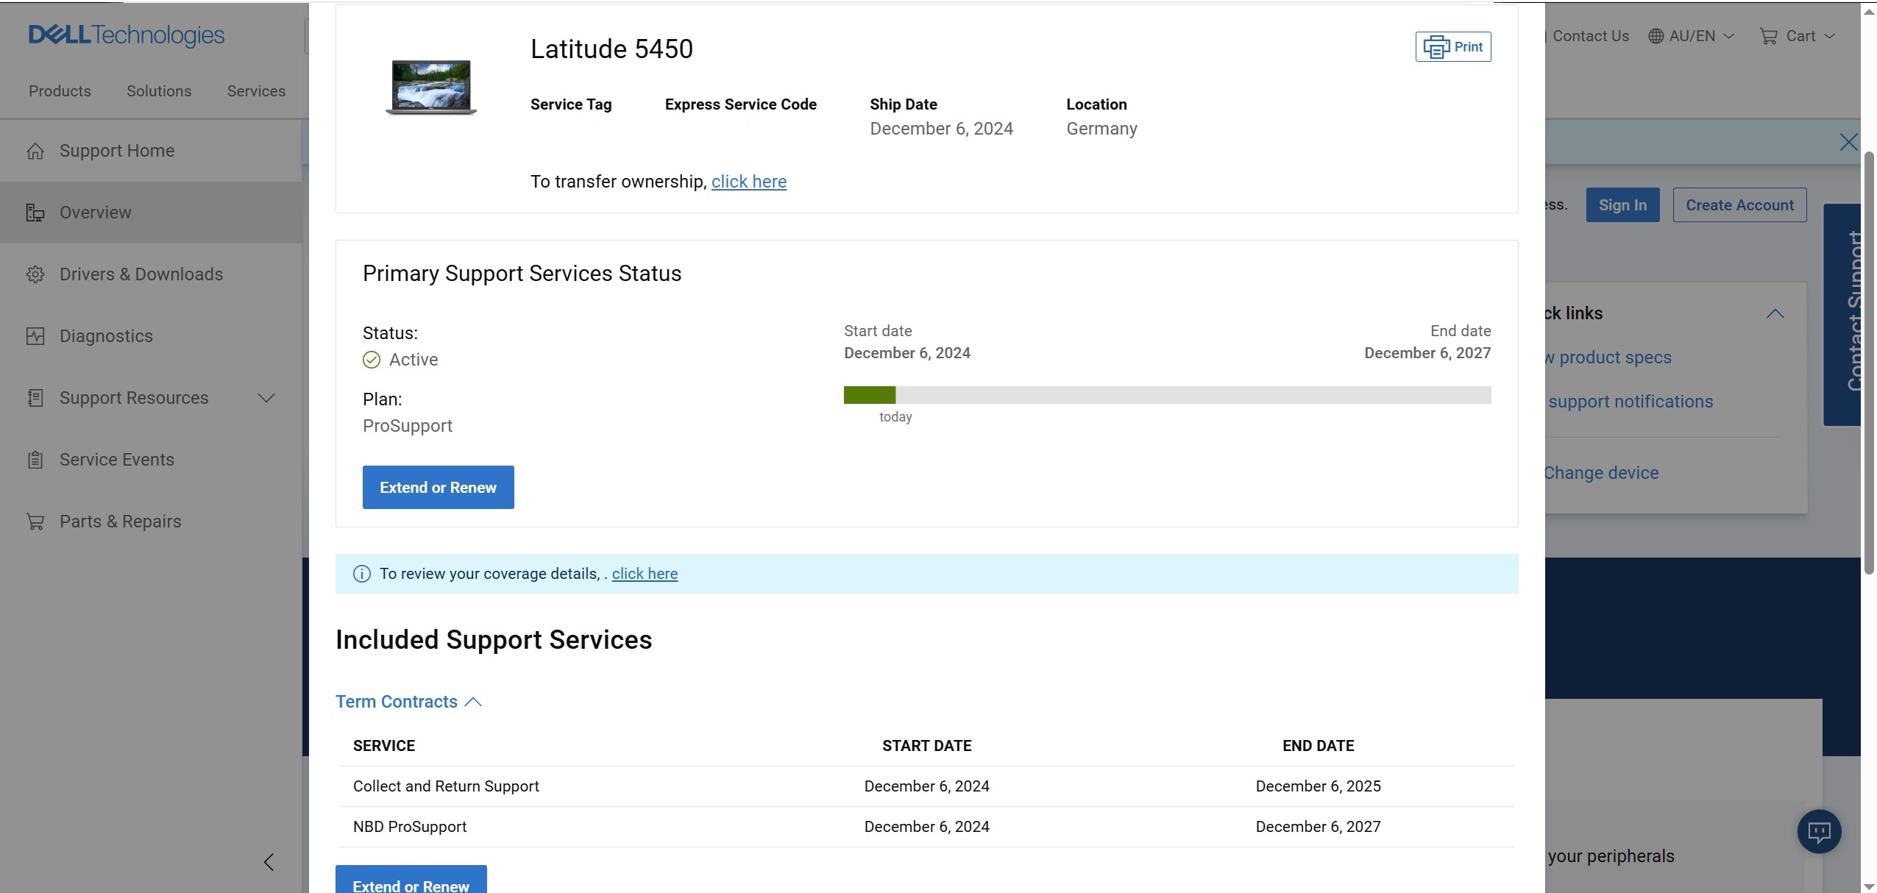
Task: Go to Support Home
Action: (x=117, y=151)
